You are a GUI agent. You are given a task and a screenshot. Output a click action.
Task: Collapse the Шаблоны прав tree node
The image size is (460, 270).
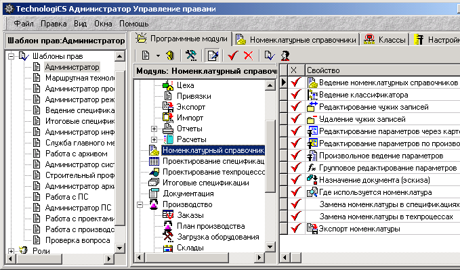(x=12, y=56)
